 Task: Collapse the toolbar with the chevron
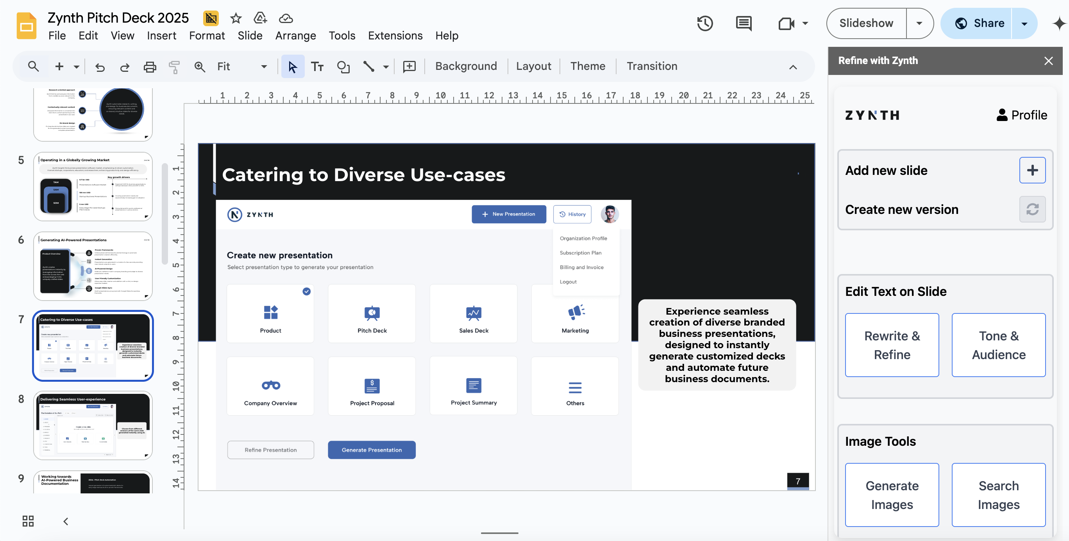793,67
